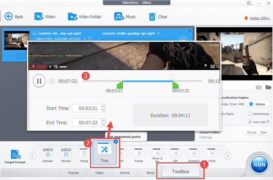Switch to the Music tab

pyautogui.click(x=150, y=173)
